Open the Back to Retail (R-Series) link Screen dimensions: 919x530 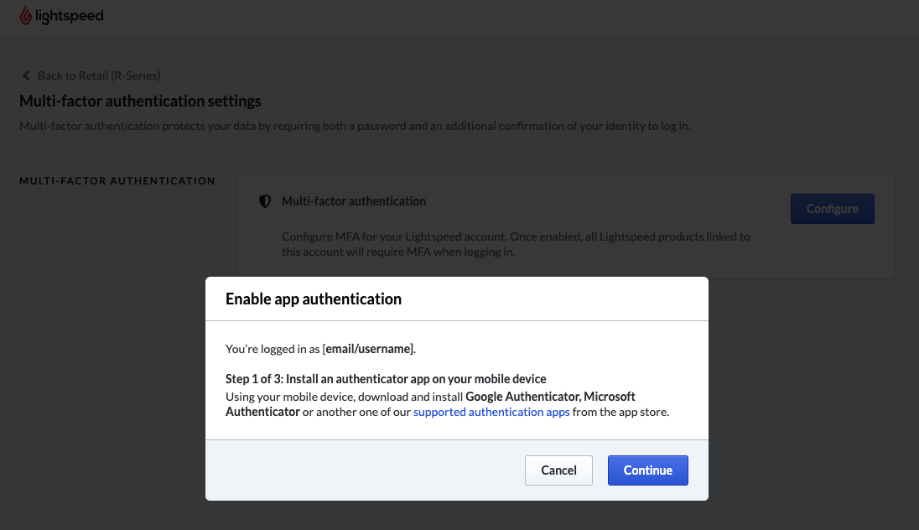(x=98, y=75)
